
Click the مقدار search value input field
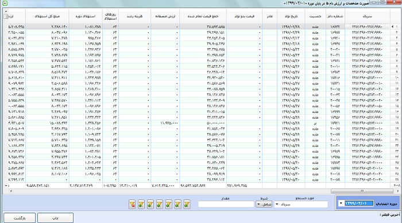[x=226, y=204]
